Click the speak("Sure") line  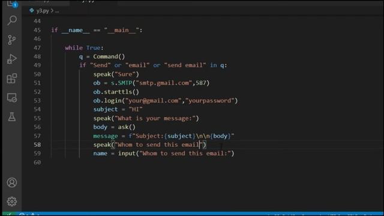116,74
